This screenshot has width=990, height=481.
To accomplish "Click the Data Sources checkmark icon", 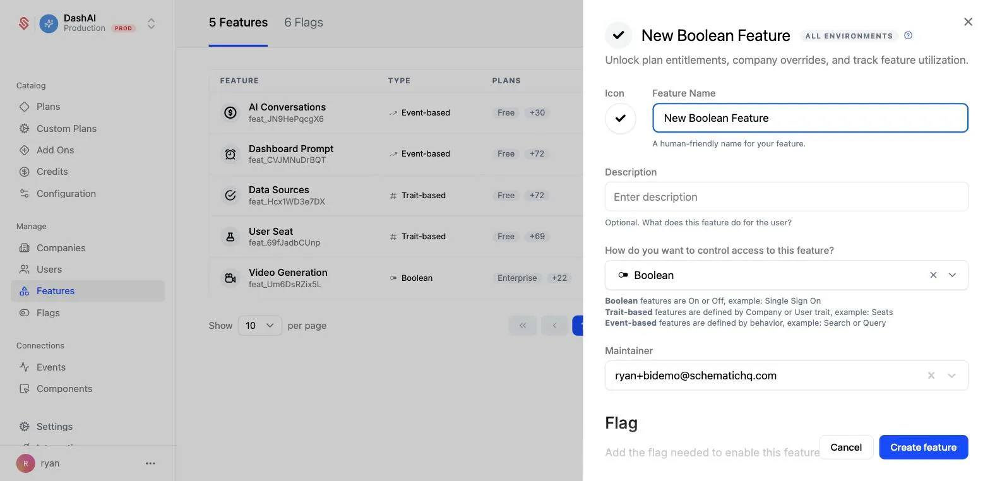I will click(230, 196).
